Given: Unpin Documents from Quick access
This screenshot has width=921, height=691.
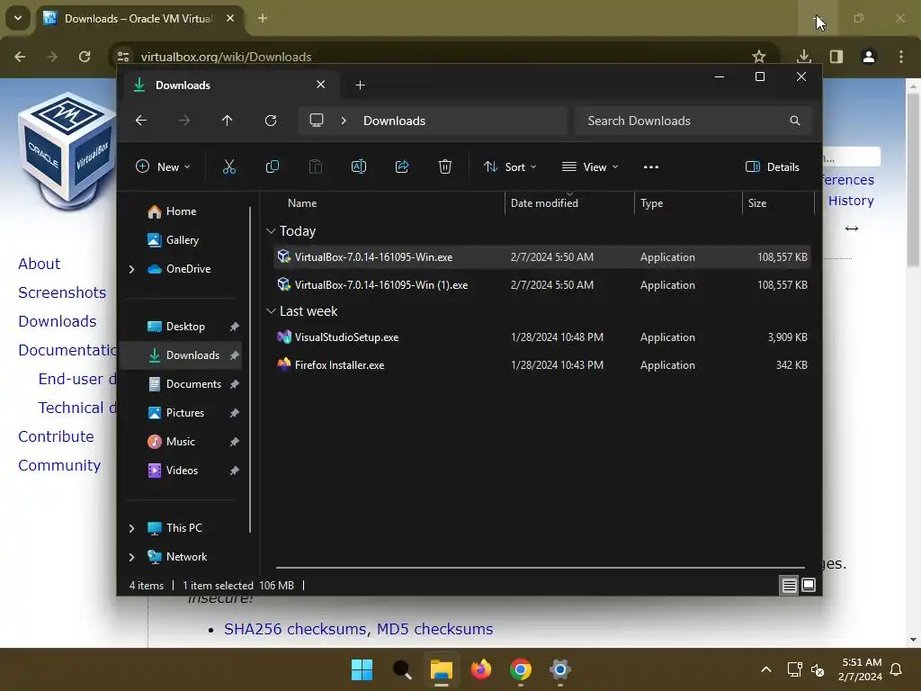Looking at the screenshot, I should tap(235, 384).
